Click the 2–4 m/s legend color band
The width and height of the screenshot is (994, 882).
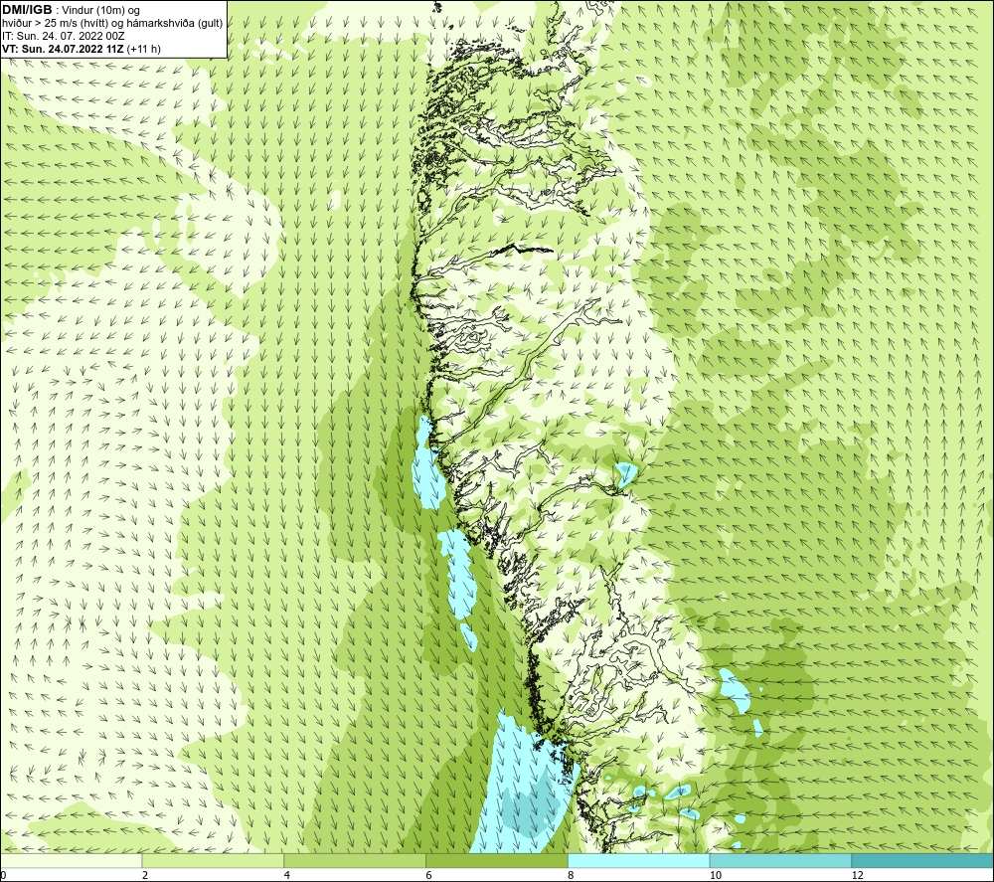point(213,860)
